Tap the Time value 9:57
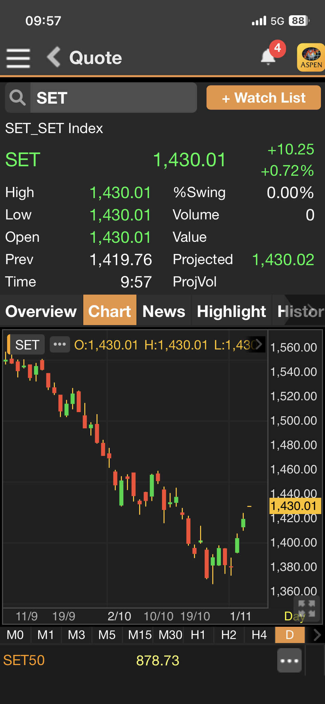325x704 pixels. tap(136, 282)
